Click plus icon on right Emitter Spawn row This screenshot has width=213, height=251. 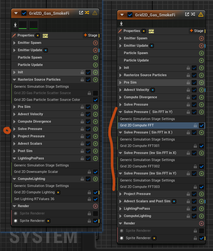click(x=202, y=38)
